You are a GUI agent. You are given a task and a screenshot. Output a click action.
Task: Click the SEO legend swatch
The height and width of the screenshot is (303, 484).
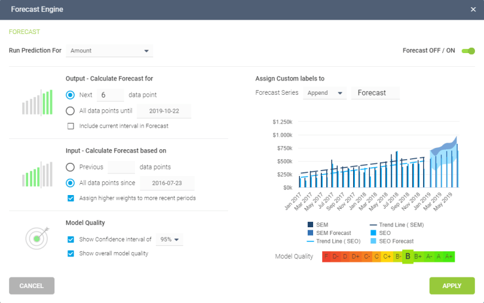(x=373, y=233)
